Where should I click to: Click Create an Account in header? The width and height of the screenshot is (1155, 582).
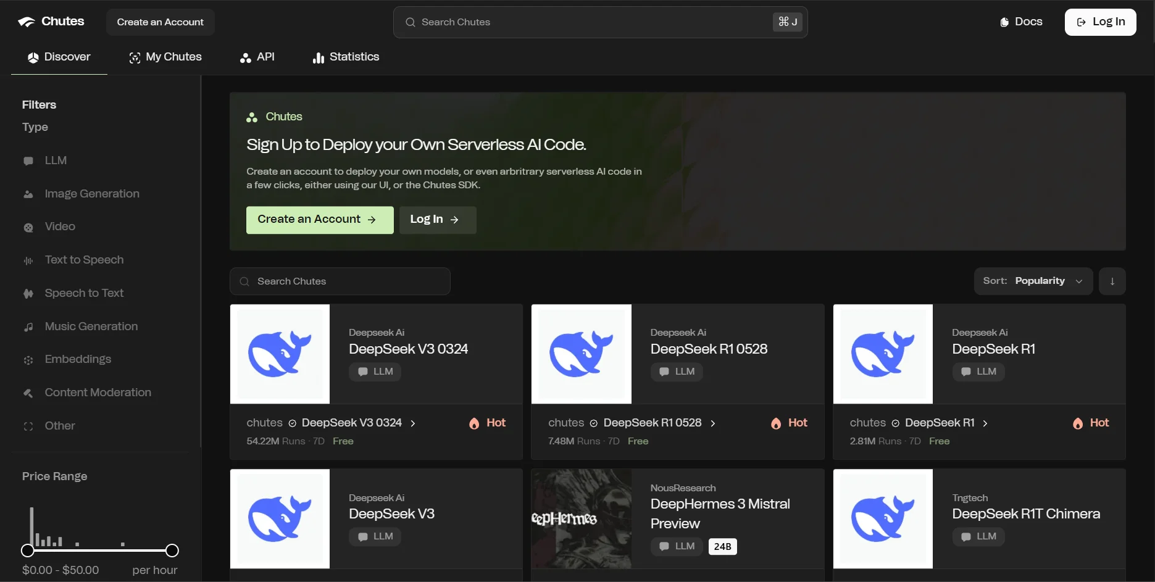(x=161, y=22)
